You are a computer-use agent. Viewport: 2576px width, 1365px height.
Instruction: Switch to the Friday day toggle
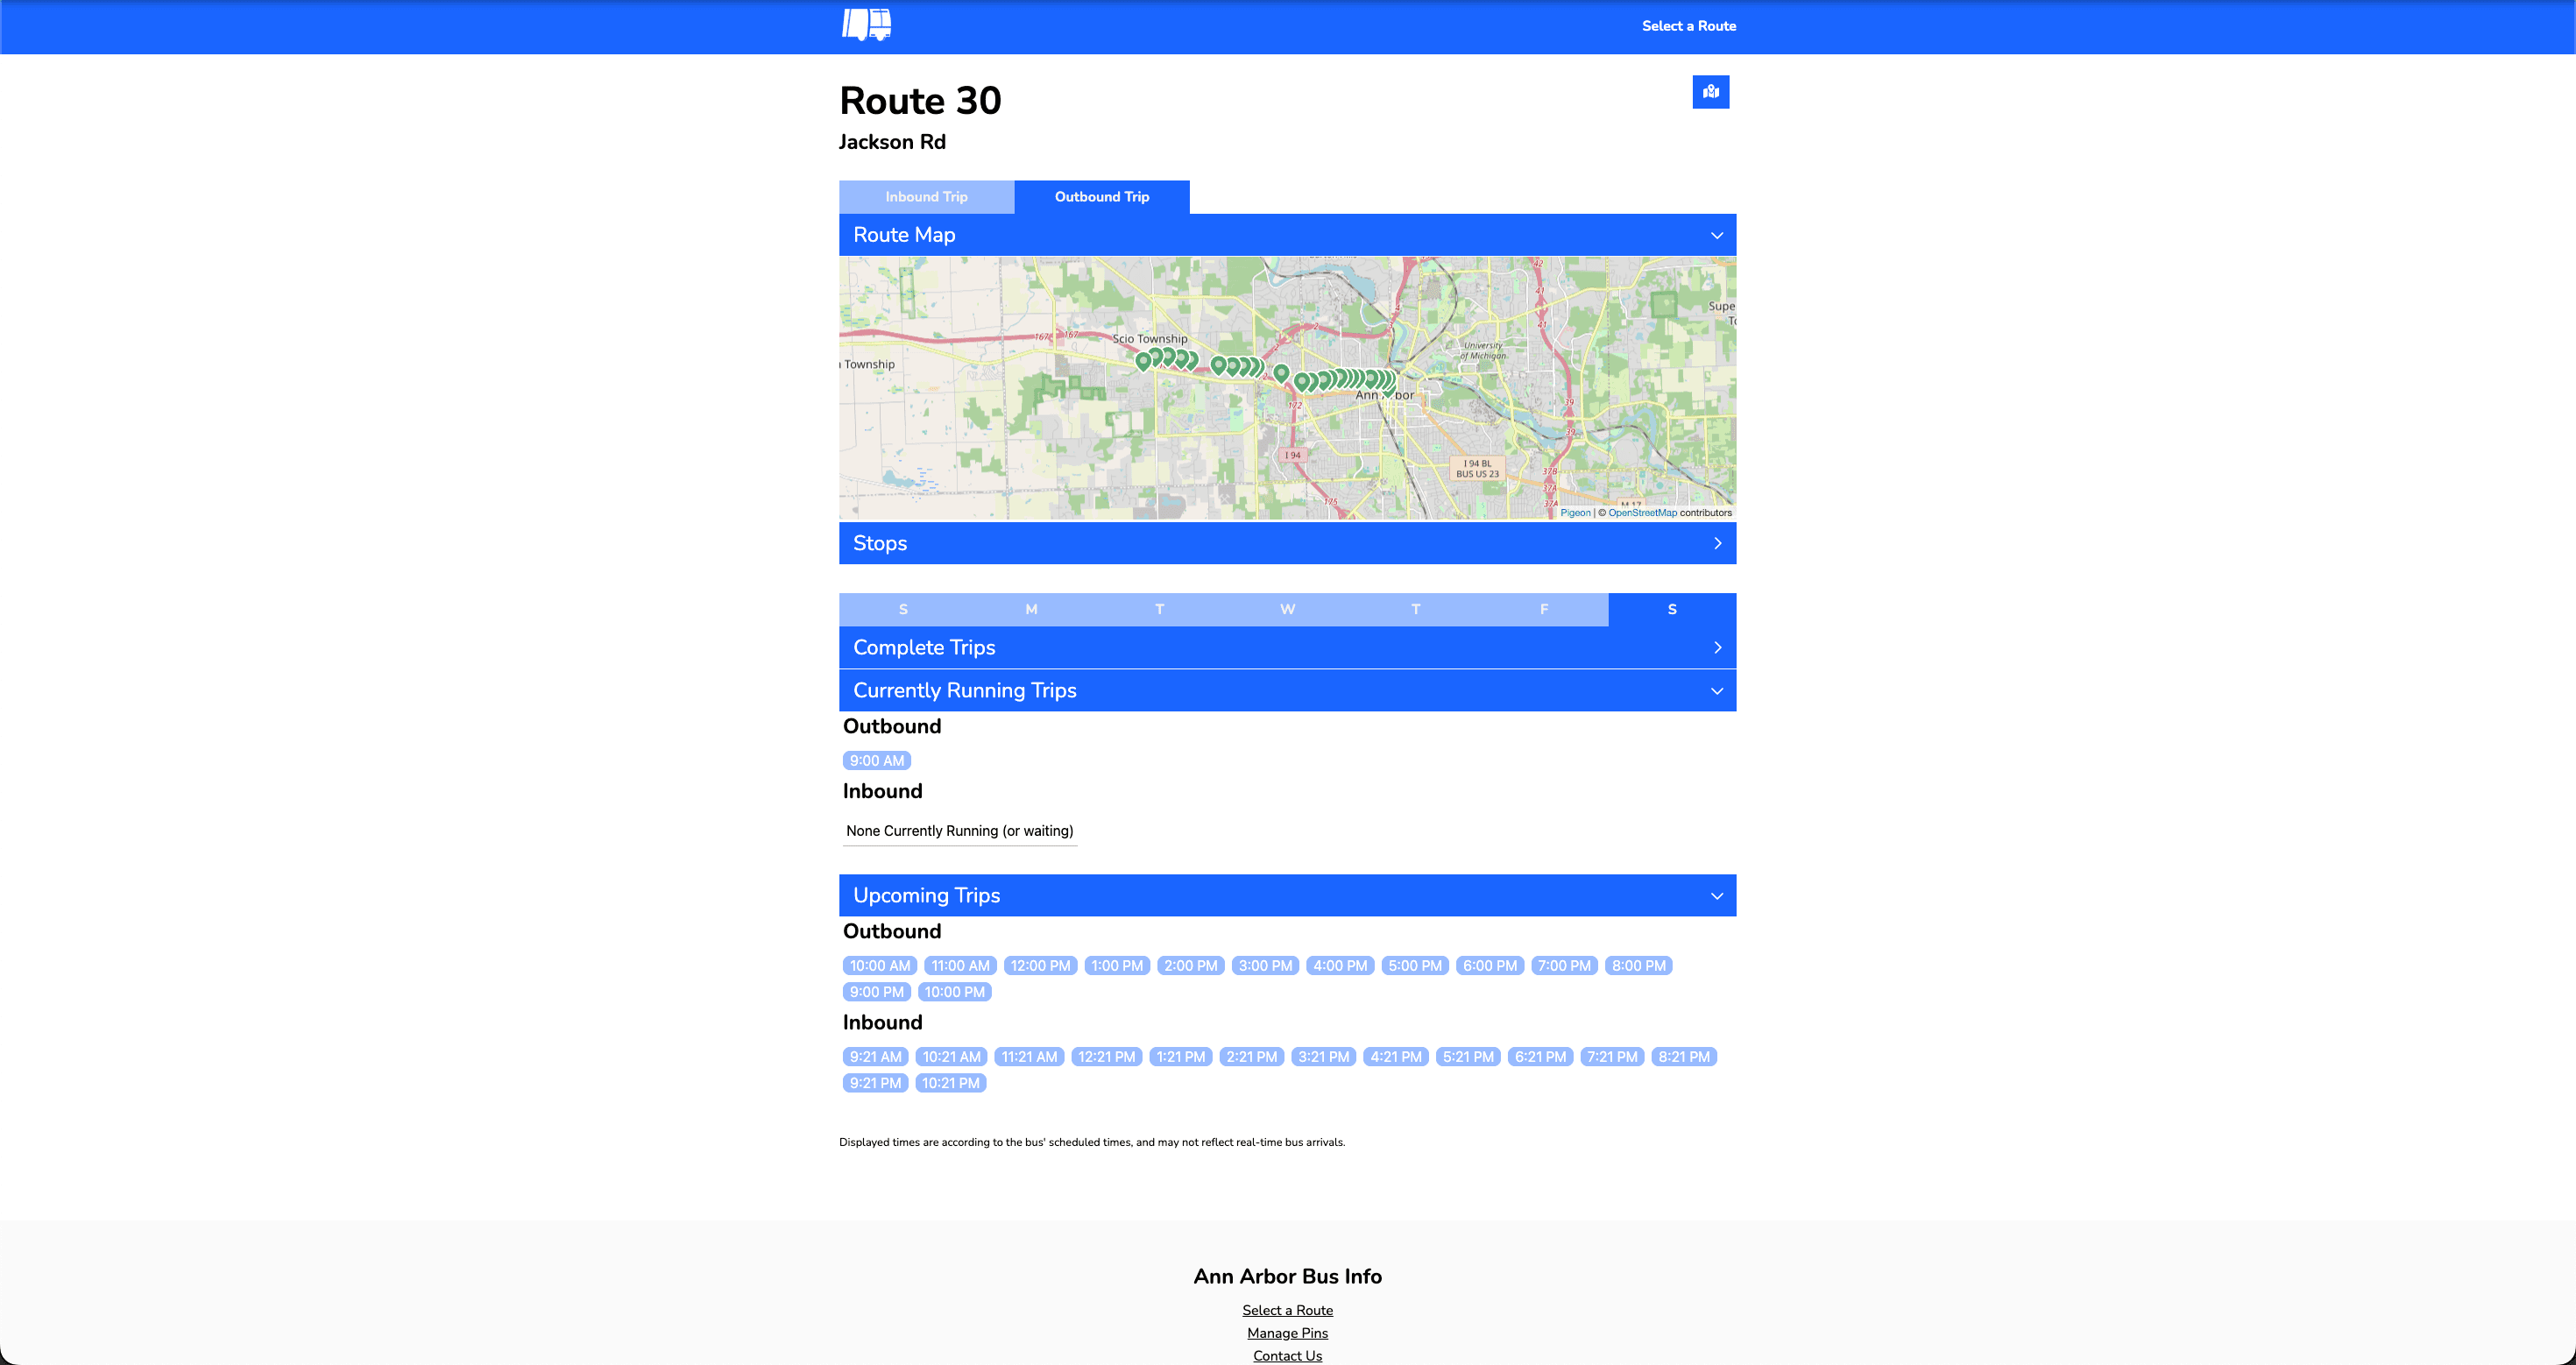1544,609
